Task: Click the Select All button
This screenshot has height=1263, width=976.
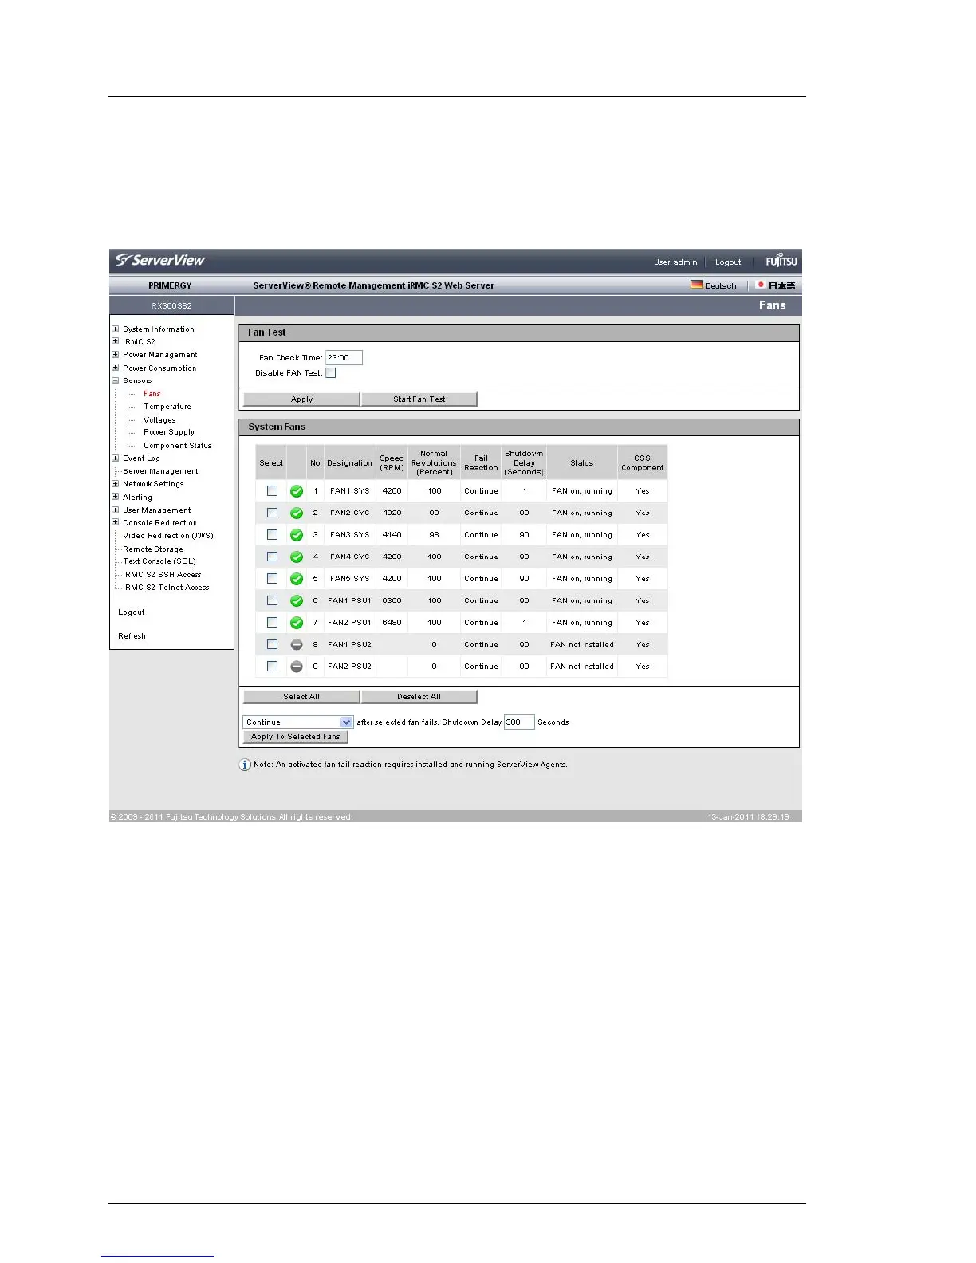Action: [301, 697]
